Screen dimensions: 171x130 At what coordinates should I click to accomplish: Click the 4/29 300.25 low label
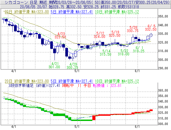click(x=72, y=66)
